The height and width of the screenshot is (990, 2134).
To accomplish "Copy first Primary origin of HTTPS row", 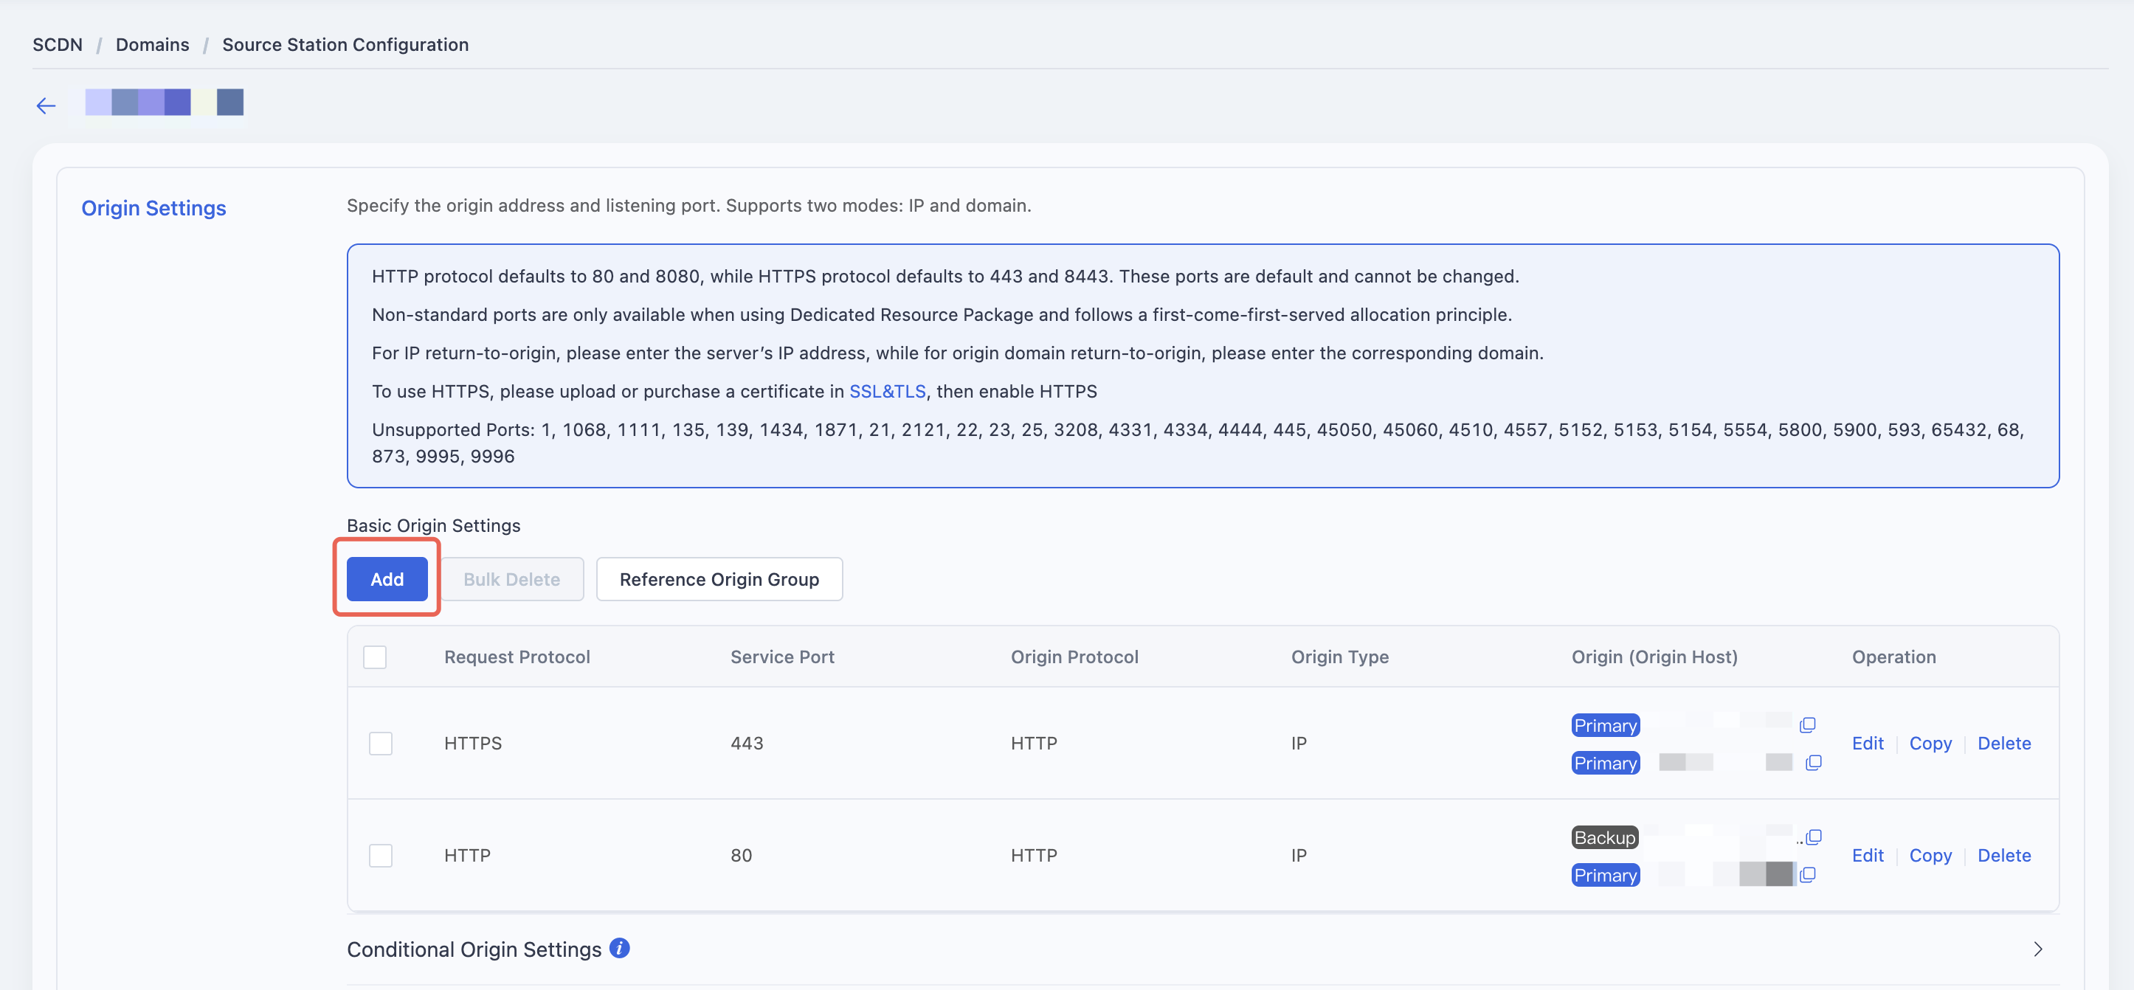I will pos(1808,725).
